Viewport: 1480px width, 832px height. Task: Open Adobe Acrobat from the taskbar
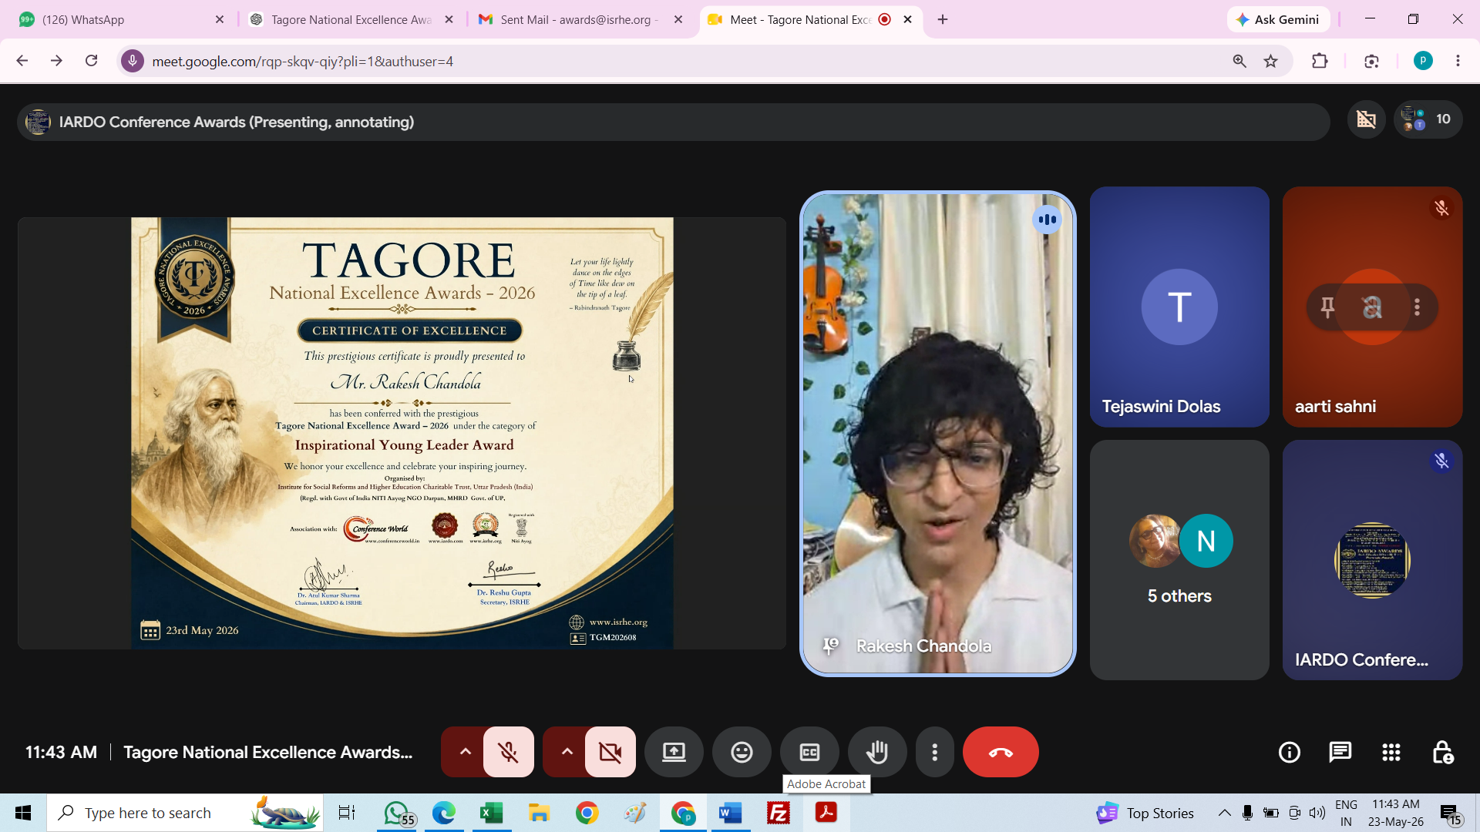(x=826, y=813)
